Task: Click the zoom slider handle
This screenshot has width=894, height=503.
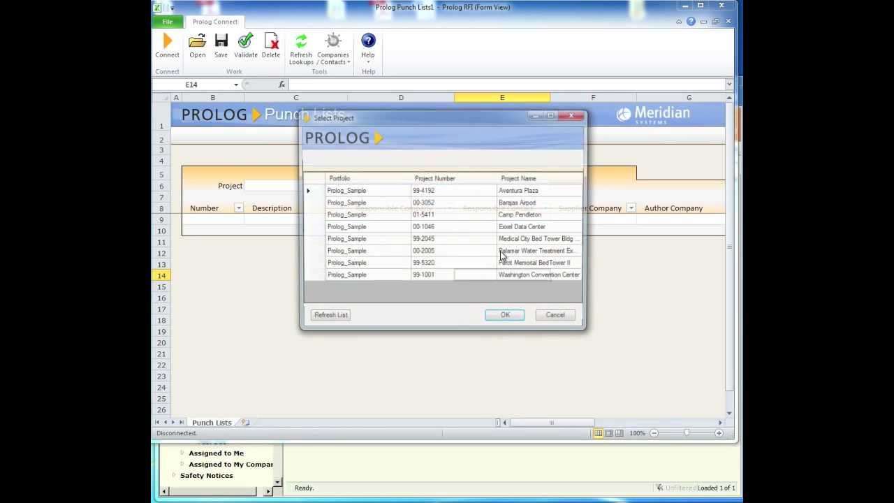Action: (x=687, y=433)
